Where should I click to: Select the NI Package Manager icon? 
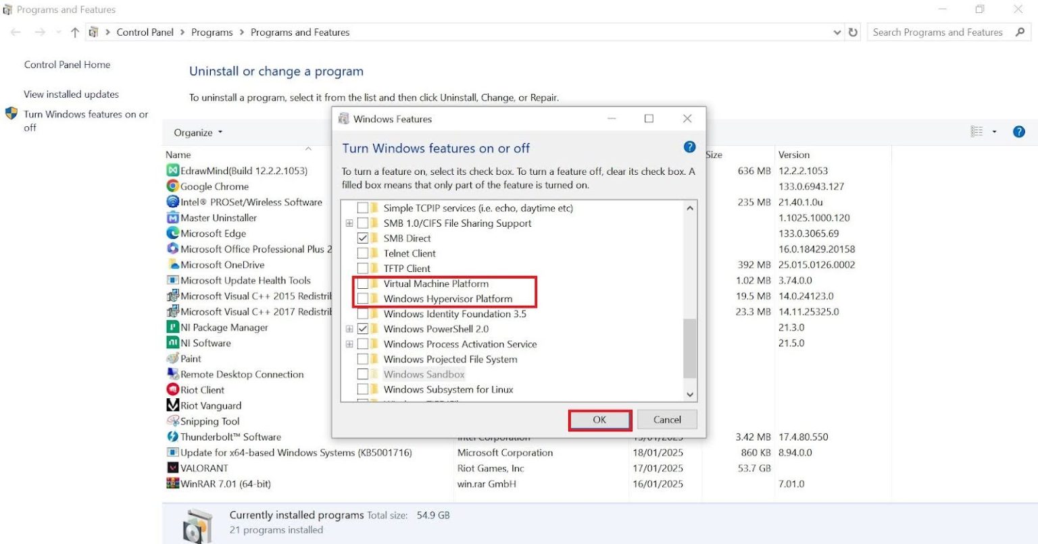(172, 327)
